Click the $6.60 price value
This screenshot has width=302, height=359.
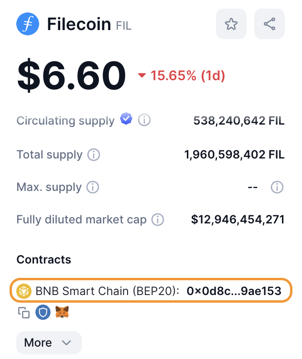tap(72, 75)
